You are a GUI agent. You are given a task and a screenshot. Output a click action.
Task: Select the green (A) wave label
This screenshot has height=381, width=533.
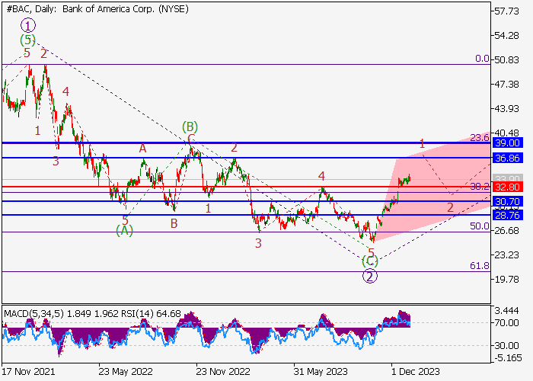click(124, 231)
